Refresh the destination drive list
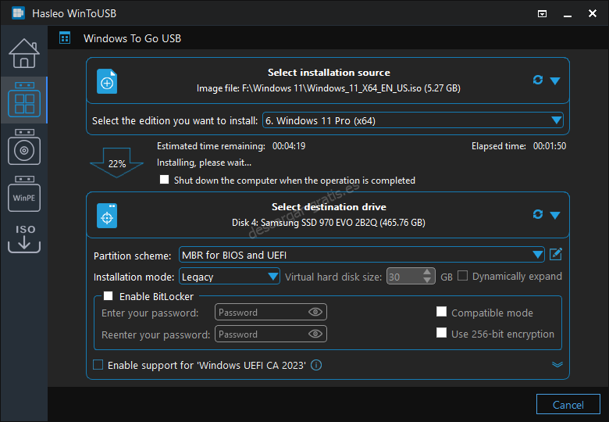The image size is (609, 422). click(x=537, y=214)
